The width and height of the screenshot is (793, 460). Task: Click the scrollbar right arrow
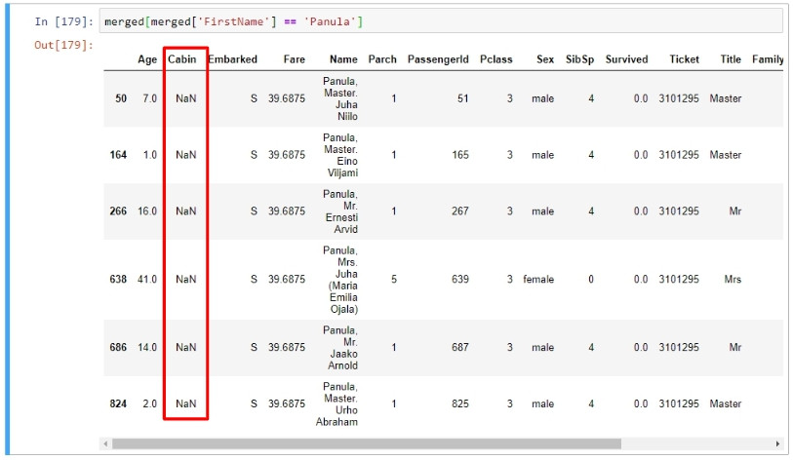tap(777, 443)
